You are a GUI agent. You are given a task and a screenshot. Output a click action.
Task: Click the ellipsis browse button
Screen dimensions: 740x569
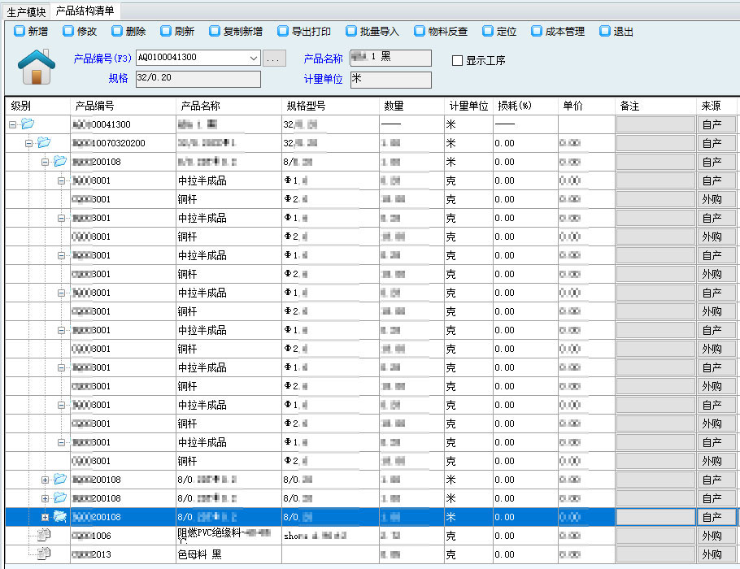pyautogui.click(x=274, y=58)
